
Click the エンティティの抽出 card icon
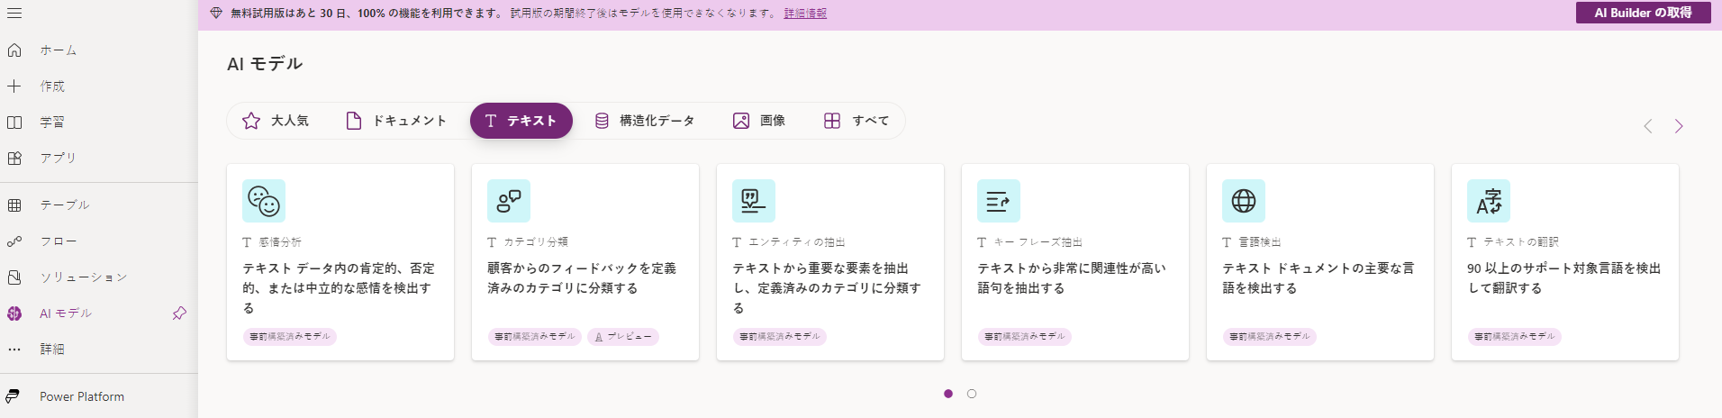[754, 201]
